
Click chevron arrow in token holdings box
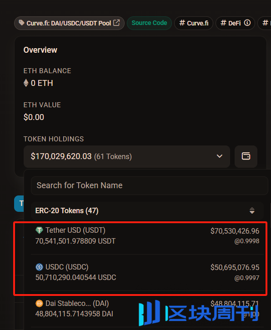click(220, 156)
